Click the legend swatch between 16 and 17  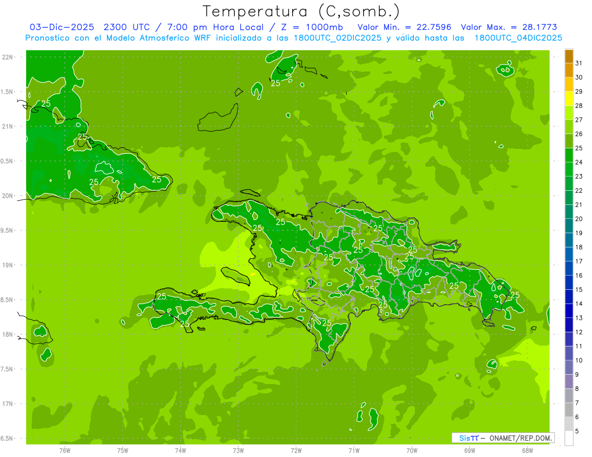pos(569,269)
